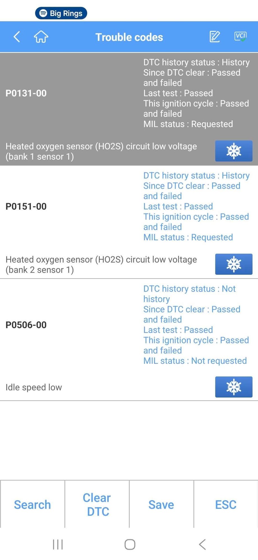The image size is (258, 560).
Task: Tap the Android recent apps button
Action: 58,544
